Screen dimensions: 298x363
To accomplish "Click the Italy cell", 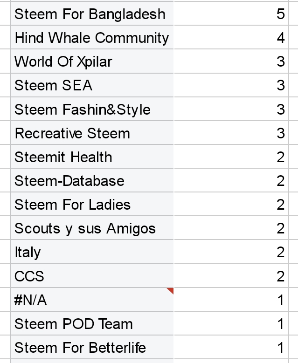I will tap(91, 252).
